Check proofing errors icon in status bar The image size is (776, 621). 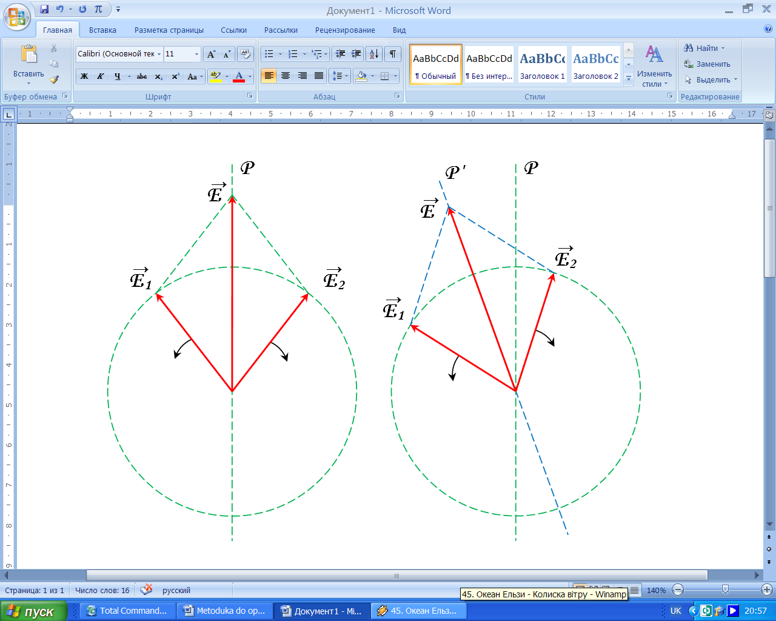pos(146,589)
